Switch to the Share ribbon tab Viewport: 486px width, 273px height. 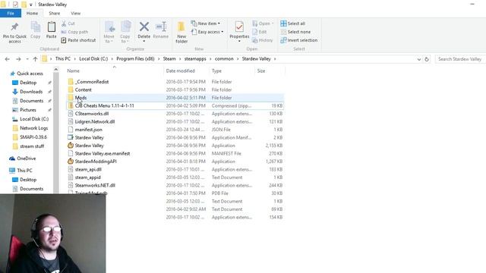point(54,14)
